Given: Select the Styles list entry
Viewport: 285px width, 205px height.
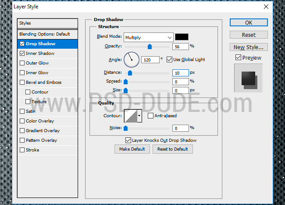Looking at the screenshot, I should (x=47, y=23).
